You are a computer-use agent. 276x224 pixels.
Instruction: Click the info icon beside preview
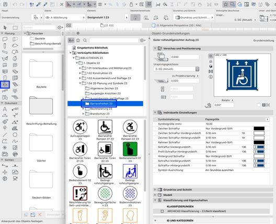pyautogui.click(x=211, y=77)
